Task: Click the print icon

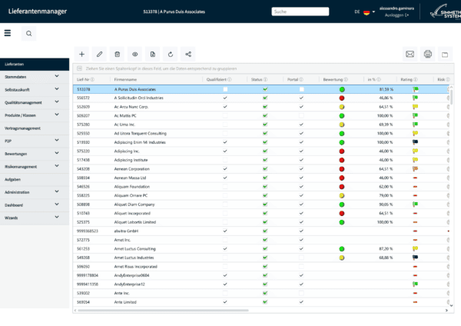Action: point(428,55)
